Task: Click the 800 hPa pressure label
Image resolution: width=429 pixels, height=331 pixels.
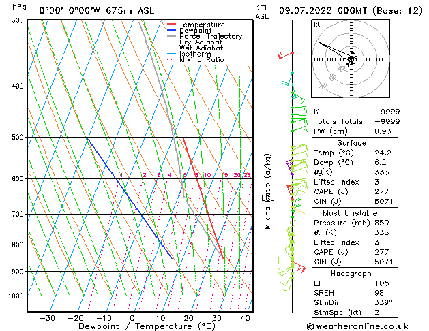Action: pyautogui.click(x=19, y=245)
